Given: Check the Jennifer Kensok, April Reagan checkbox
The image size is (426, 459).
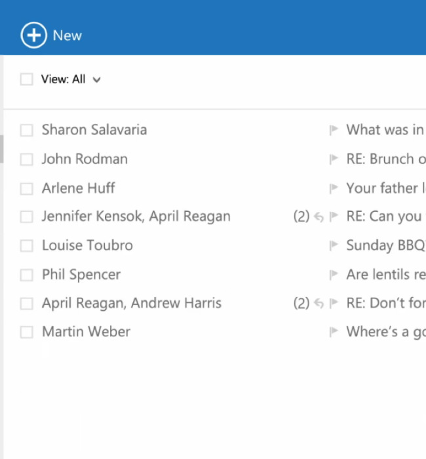Looking at the screenshot, I should pyautogui.click(x=27, y=217).
